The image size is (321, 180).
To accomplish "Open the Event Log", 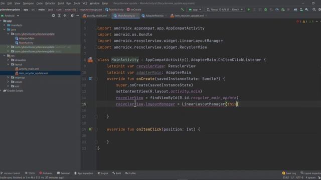I will [x=289, y=173].
